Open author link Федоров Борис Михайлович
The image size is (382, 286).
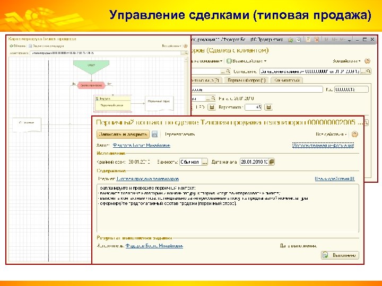click(x=141, y=146)
